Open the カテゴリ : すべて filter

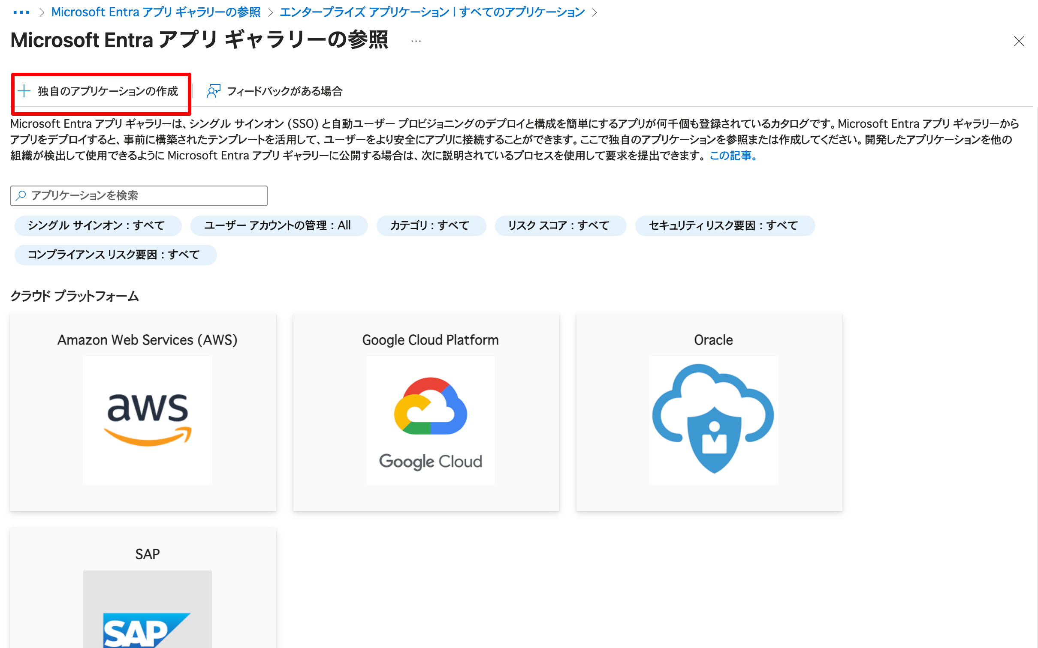431,225
